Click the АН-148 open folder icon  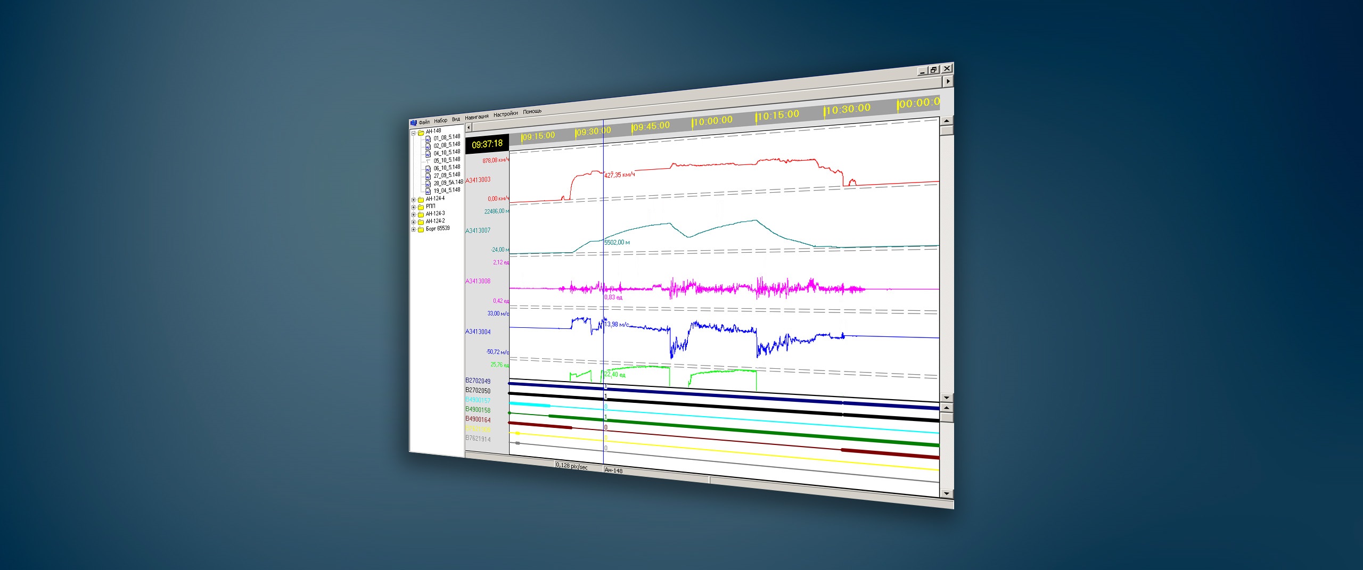click(421, 133)
